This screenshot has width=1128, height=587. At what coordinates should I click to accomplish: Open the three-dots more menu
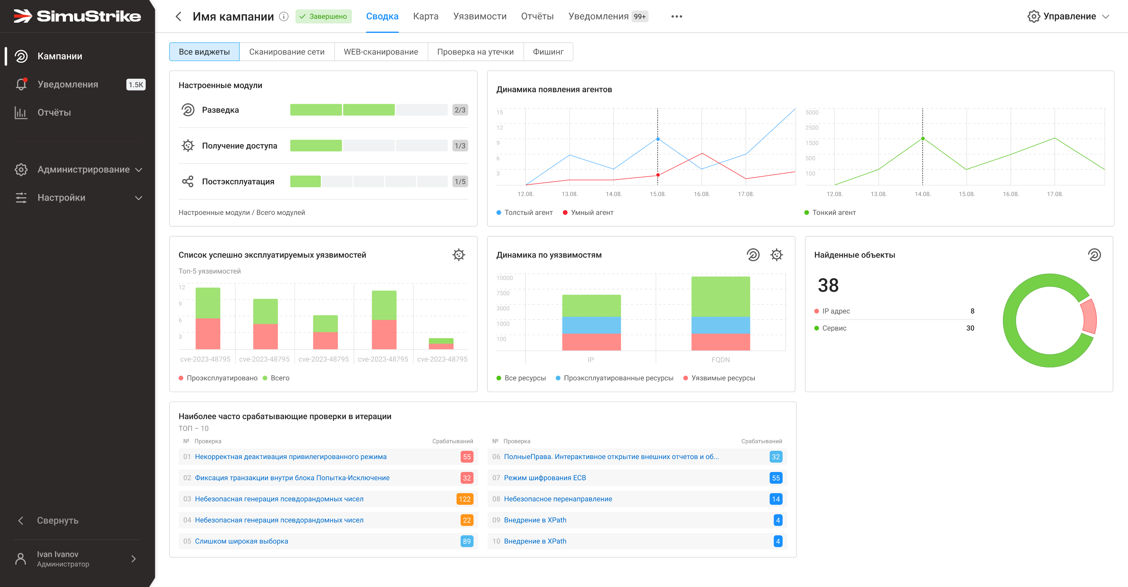pyautogui.click(x=677, y=17)
